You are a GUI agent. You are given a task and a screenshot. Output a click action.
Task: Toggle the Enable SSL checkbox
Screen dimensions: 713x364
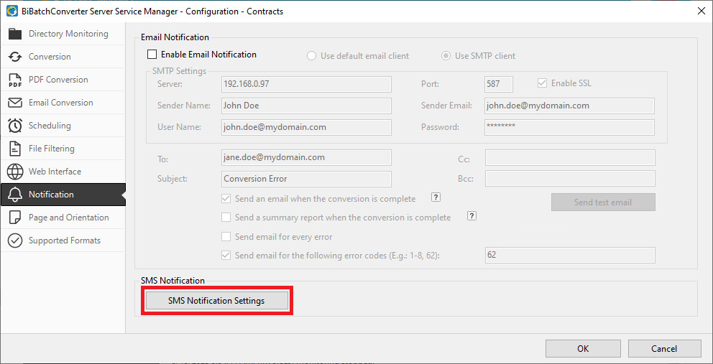543,83
